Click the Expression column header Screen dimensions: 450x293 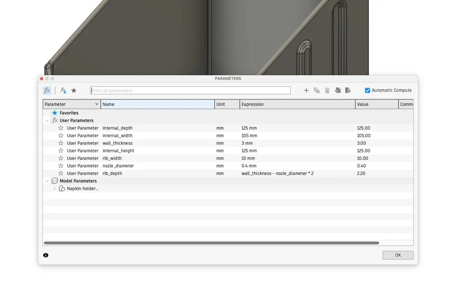297,104
